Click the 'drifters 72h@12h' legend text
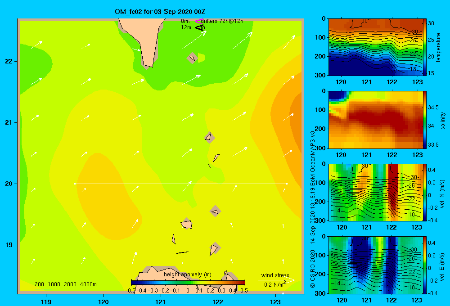Screen dimensions: 450x306 [222, 21]
